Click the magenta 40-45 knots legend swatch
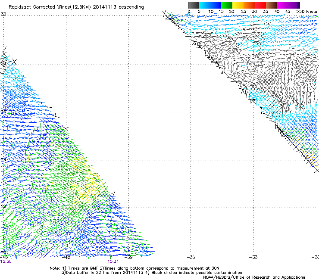 (283, 5)
